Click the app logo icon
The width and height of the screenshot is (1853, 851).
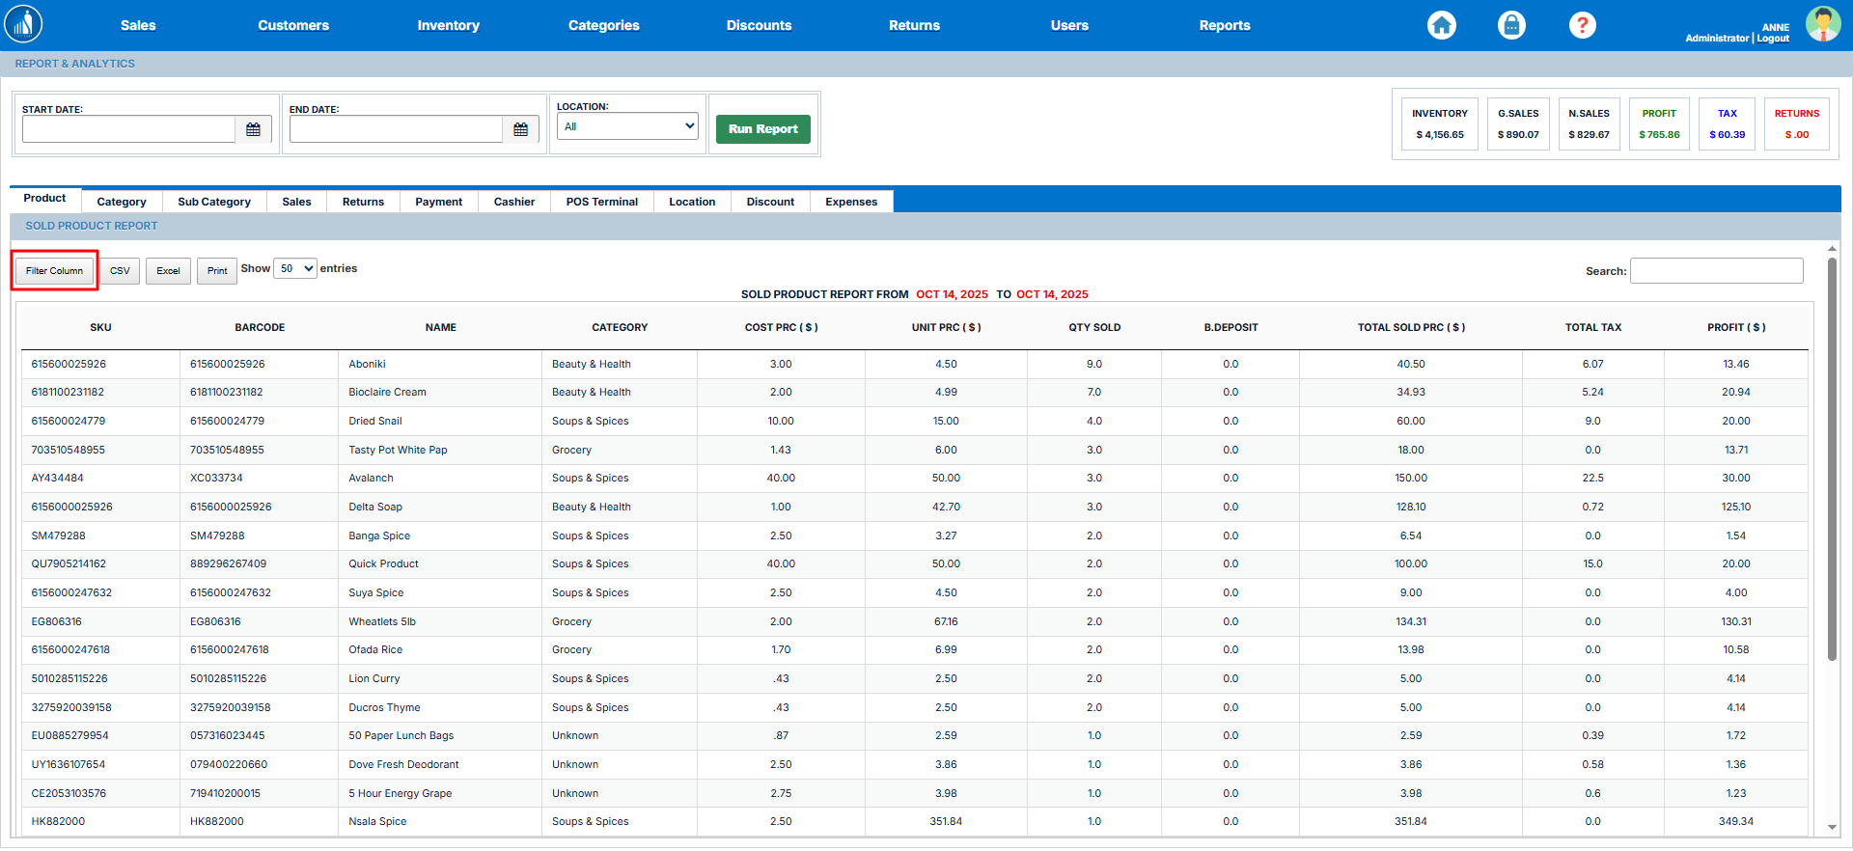(x=23, y=25)
